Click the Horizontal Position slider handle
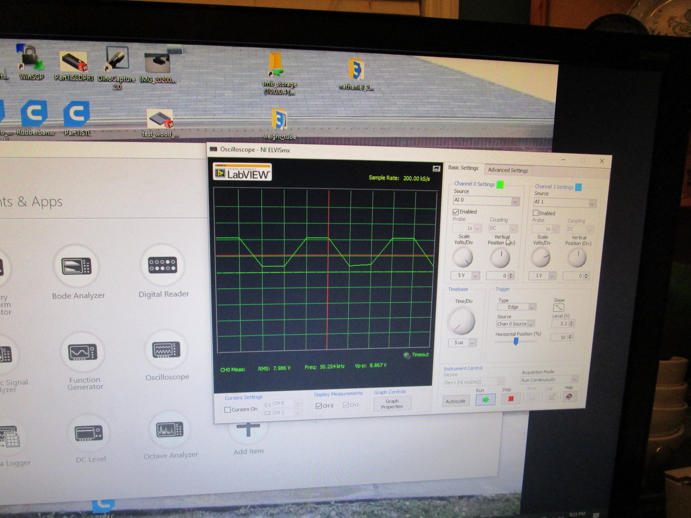 point(516,342)
